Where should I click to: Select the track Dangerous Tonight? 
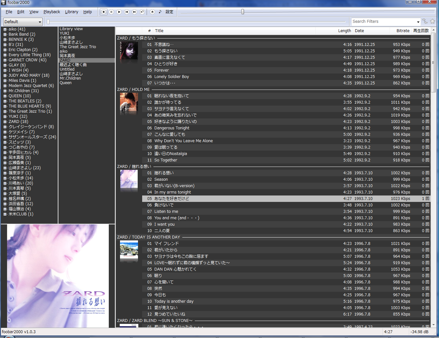coord(286,128)
